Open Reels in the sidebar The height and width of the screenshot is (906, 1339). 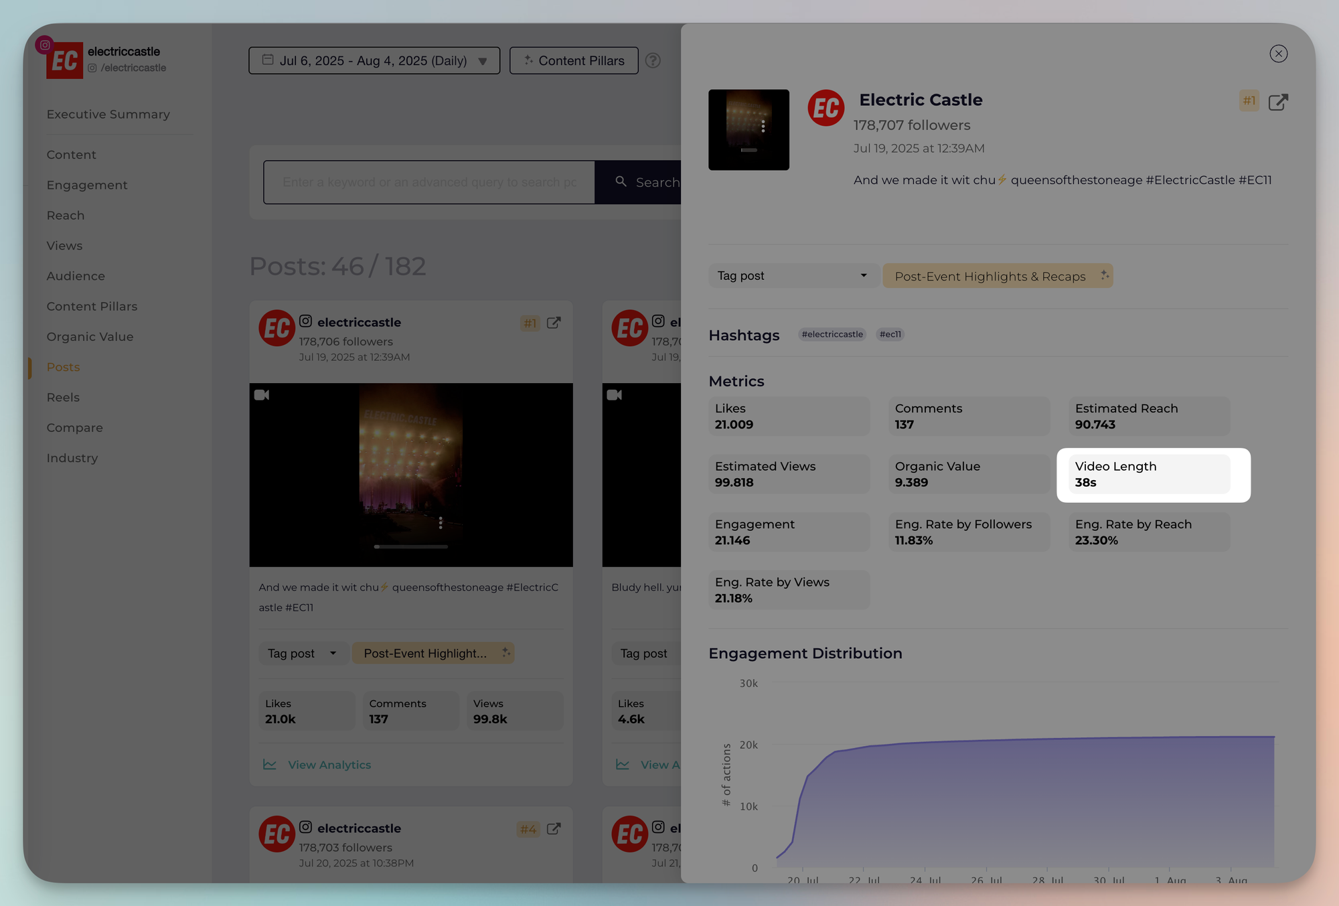(63, 397)
